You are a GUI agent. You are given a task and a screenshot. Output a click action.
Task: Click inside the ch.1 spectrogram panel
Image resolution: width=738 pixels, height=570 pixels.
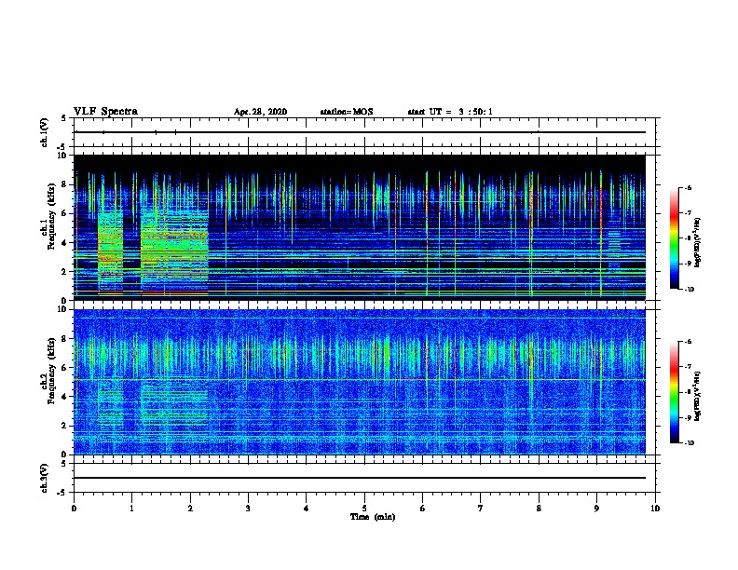click(x=360, y=227)
